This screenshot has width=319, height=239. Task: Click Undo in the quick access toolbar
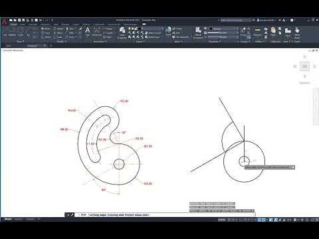coord(41,20)
